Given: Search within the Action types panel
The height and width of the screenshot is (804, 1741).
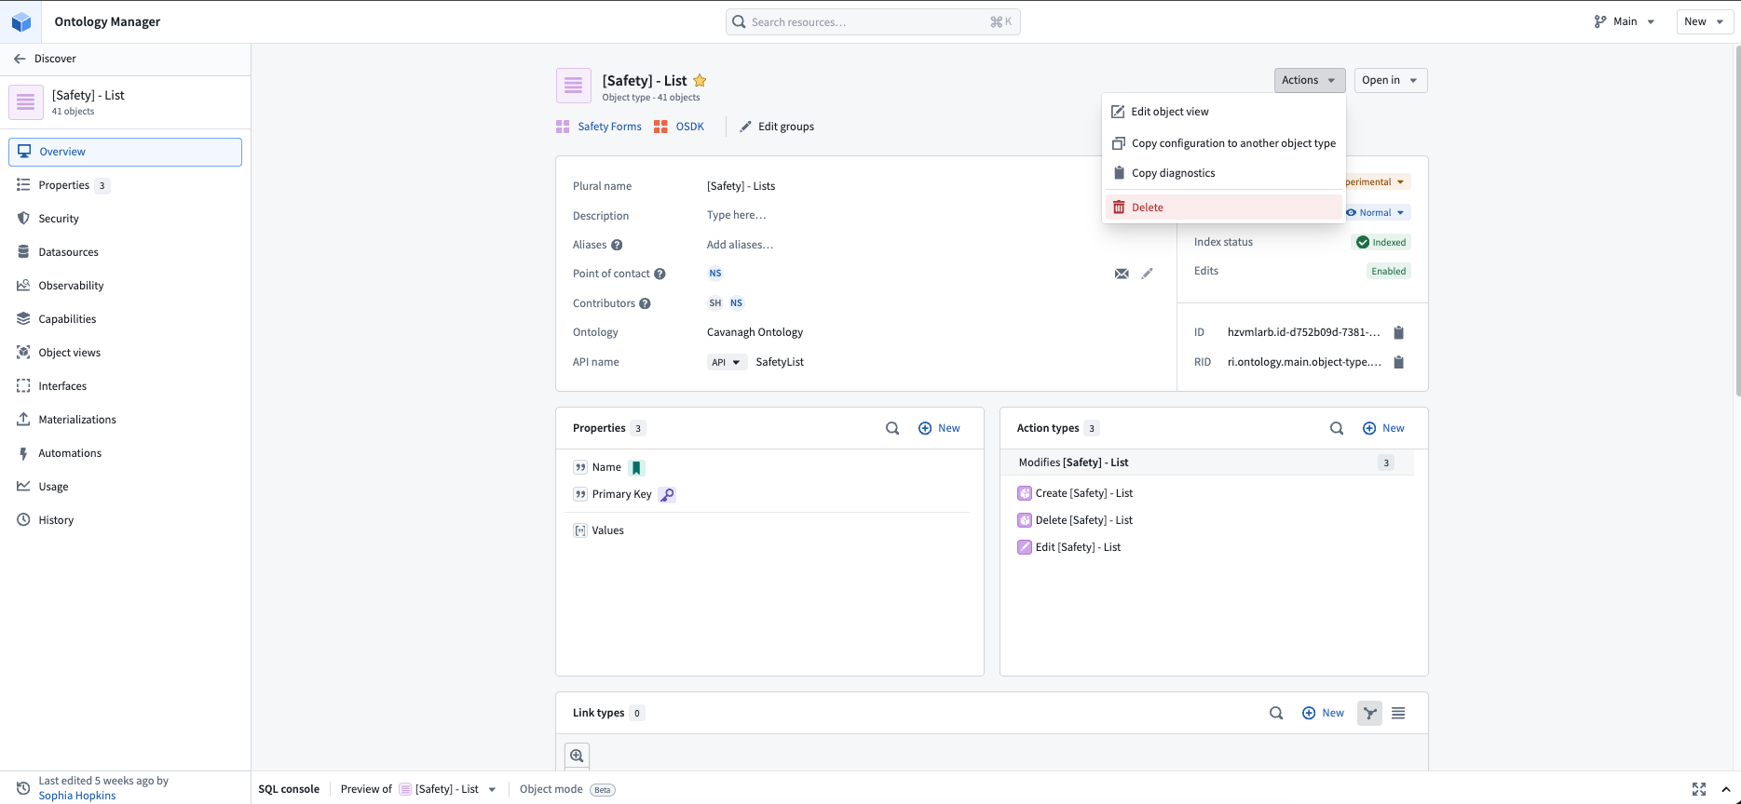Looking at the screenshot, I should tap(1337, 428).
